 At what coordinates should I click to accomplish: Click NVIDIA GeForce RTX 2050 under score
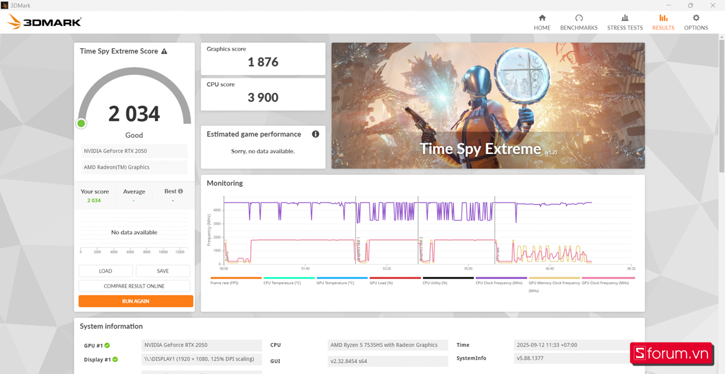point(134,151)
